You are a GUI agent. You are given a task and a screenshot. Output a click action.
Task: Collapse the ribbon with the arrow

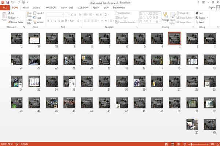(217, 27)
